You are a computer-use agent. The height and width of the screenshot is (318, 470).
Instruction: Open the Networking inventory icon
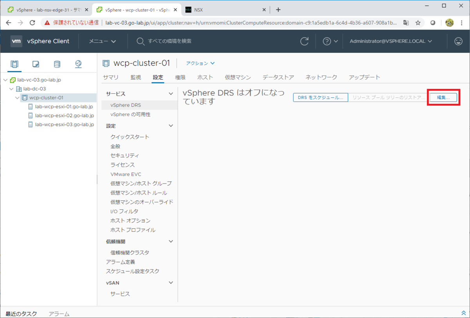[x=78, y=64]
